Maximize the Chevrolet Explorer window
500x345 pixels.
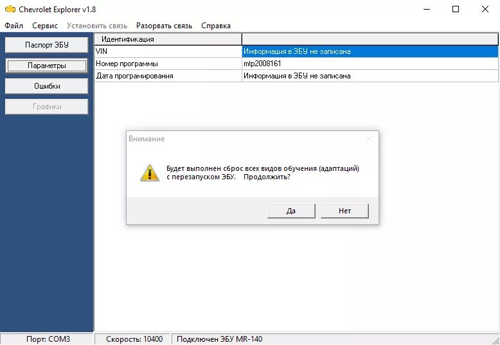click(456, 9)
